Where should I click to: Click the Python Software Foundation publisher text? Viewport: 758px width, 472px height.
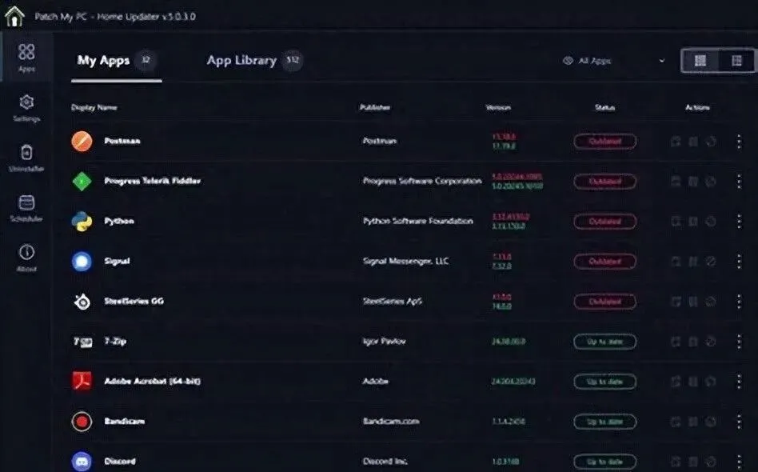[417, 222]
